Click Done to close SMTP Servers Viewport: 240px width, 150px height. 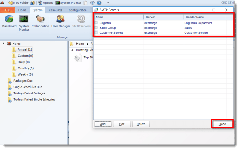tap(222, 124)
